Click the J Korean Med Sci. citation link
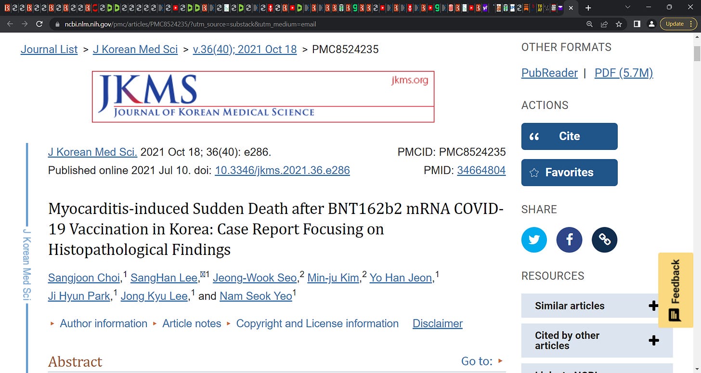 click(92, 152)
